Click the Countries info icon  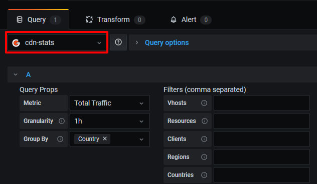click(x=204, y=174)
